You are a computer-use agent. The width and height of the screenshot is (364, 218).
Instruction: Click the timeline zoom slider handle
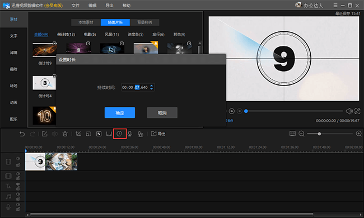pos(319,134)
